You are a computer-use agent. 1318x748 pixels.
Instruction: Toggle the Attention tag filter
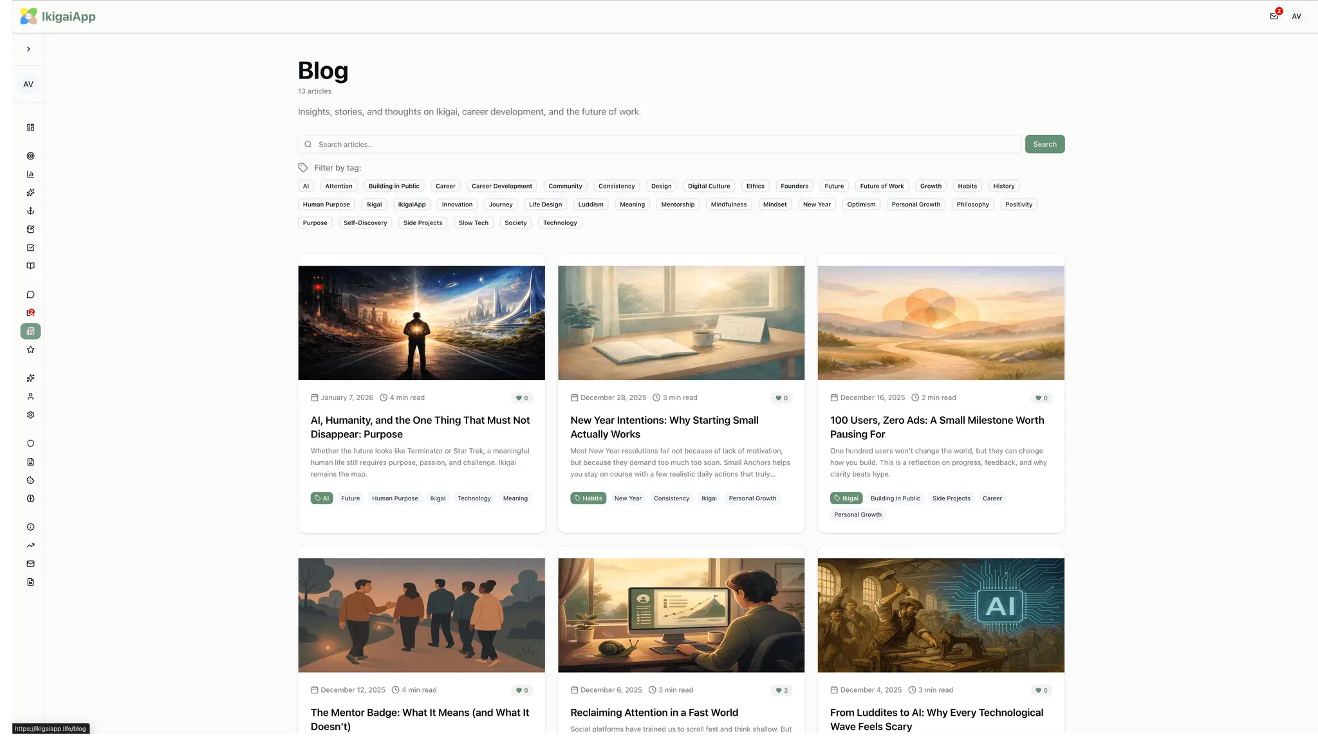point(339,186)
